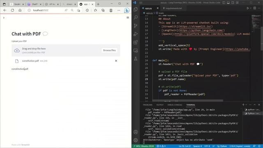Change UTF-8 file encoding
The height and width of the screenshot is (148, 263).
(x=207, y=146)
